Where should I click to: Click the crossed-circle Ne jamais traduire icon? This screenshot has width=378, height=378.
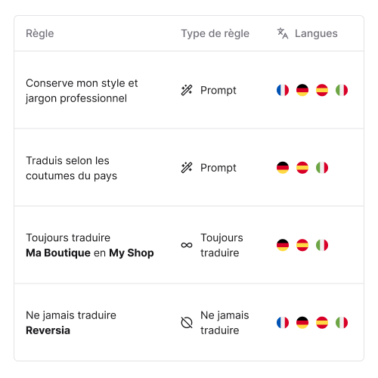coord(187,323)
